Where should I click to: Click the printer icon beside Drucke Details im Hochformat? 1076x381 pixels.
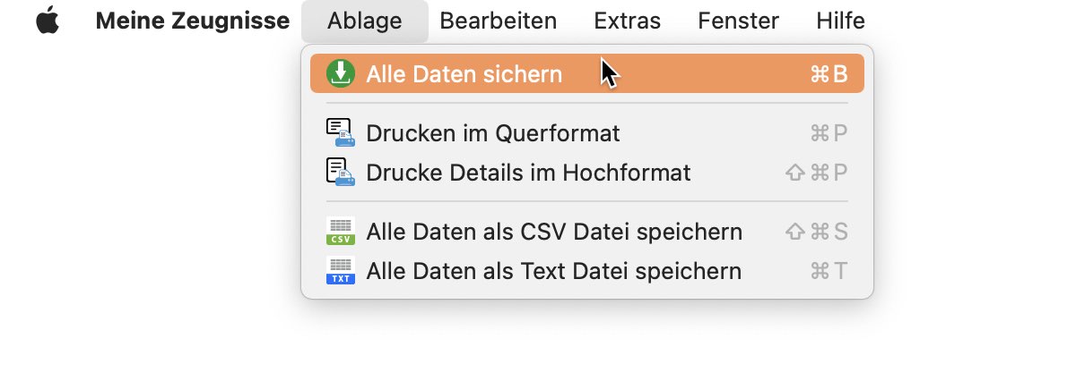coord(341,172)
